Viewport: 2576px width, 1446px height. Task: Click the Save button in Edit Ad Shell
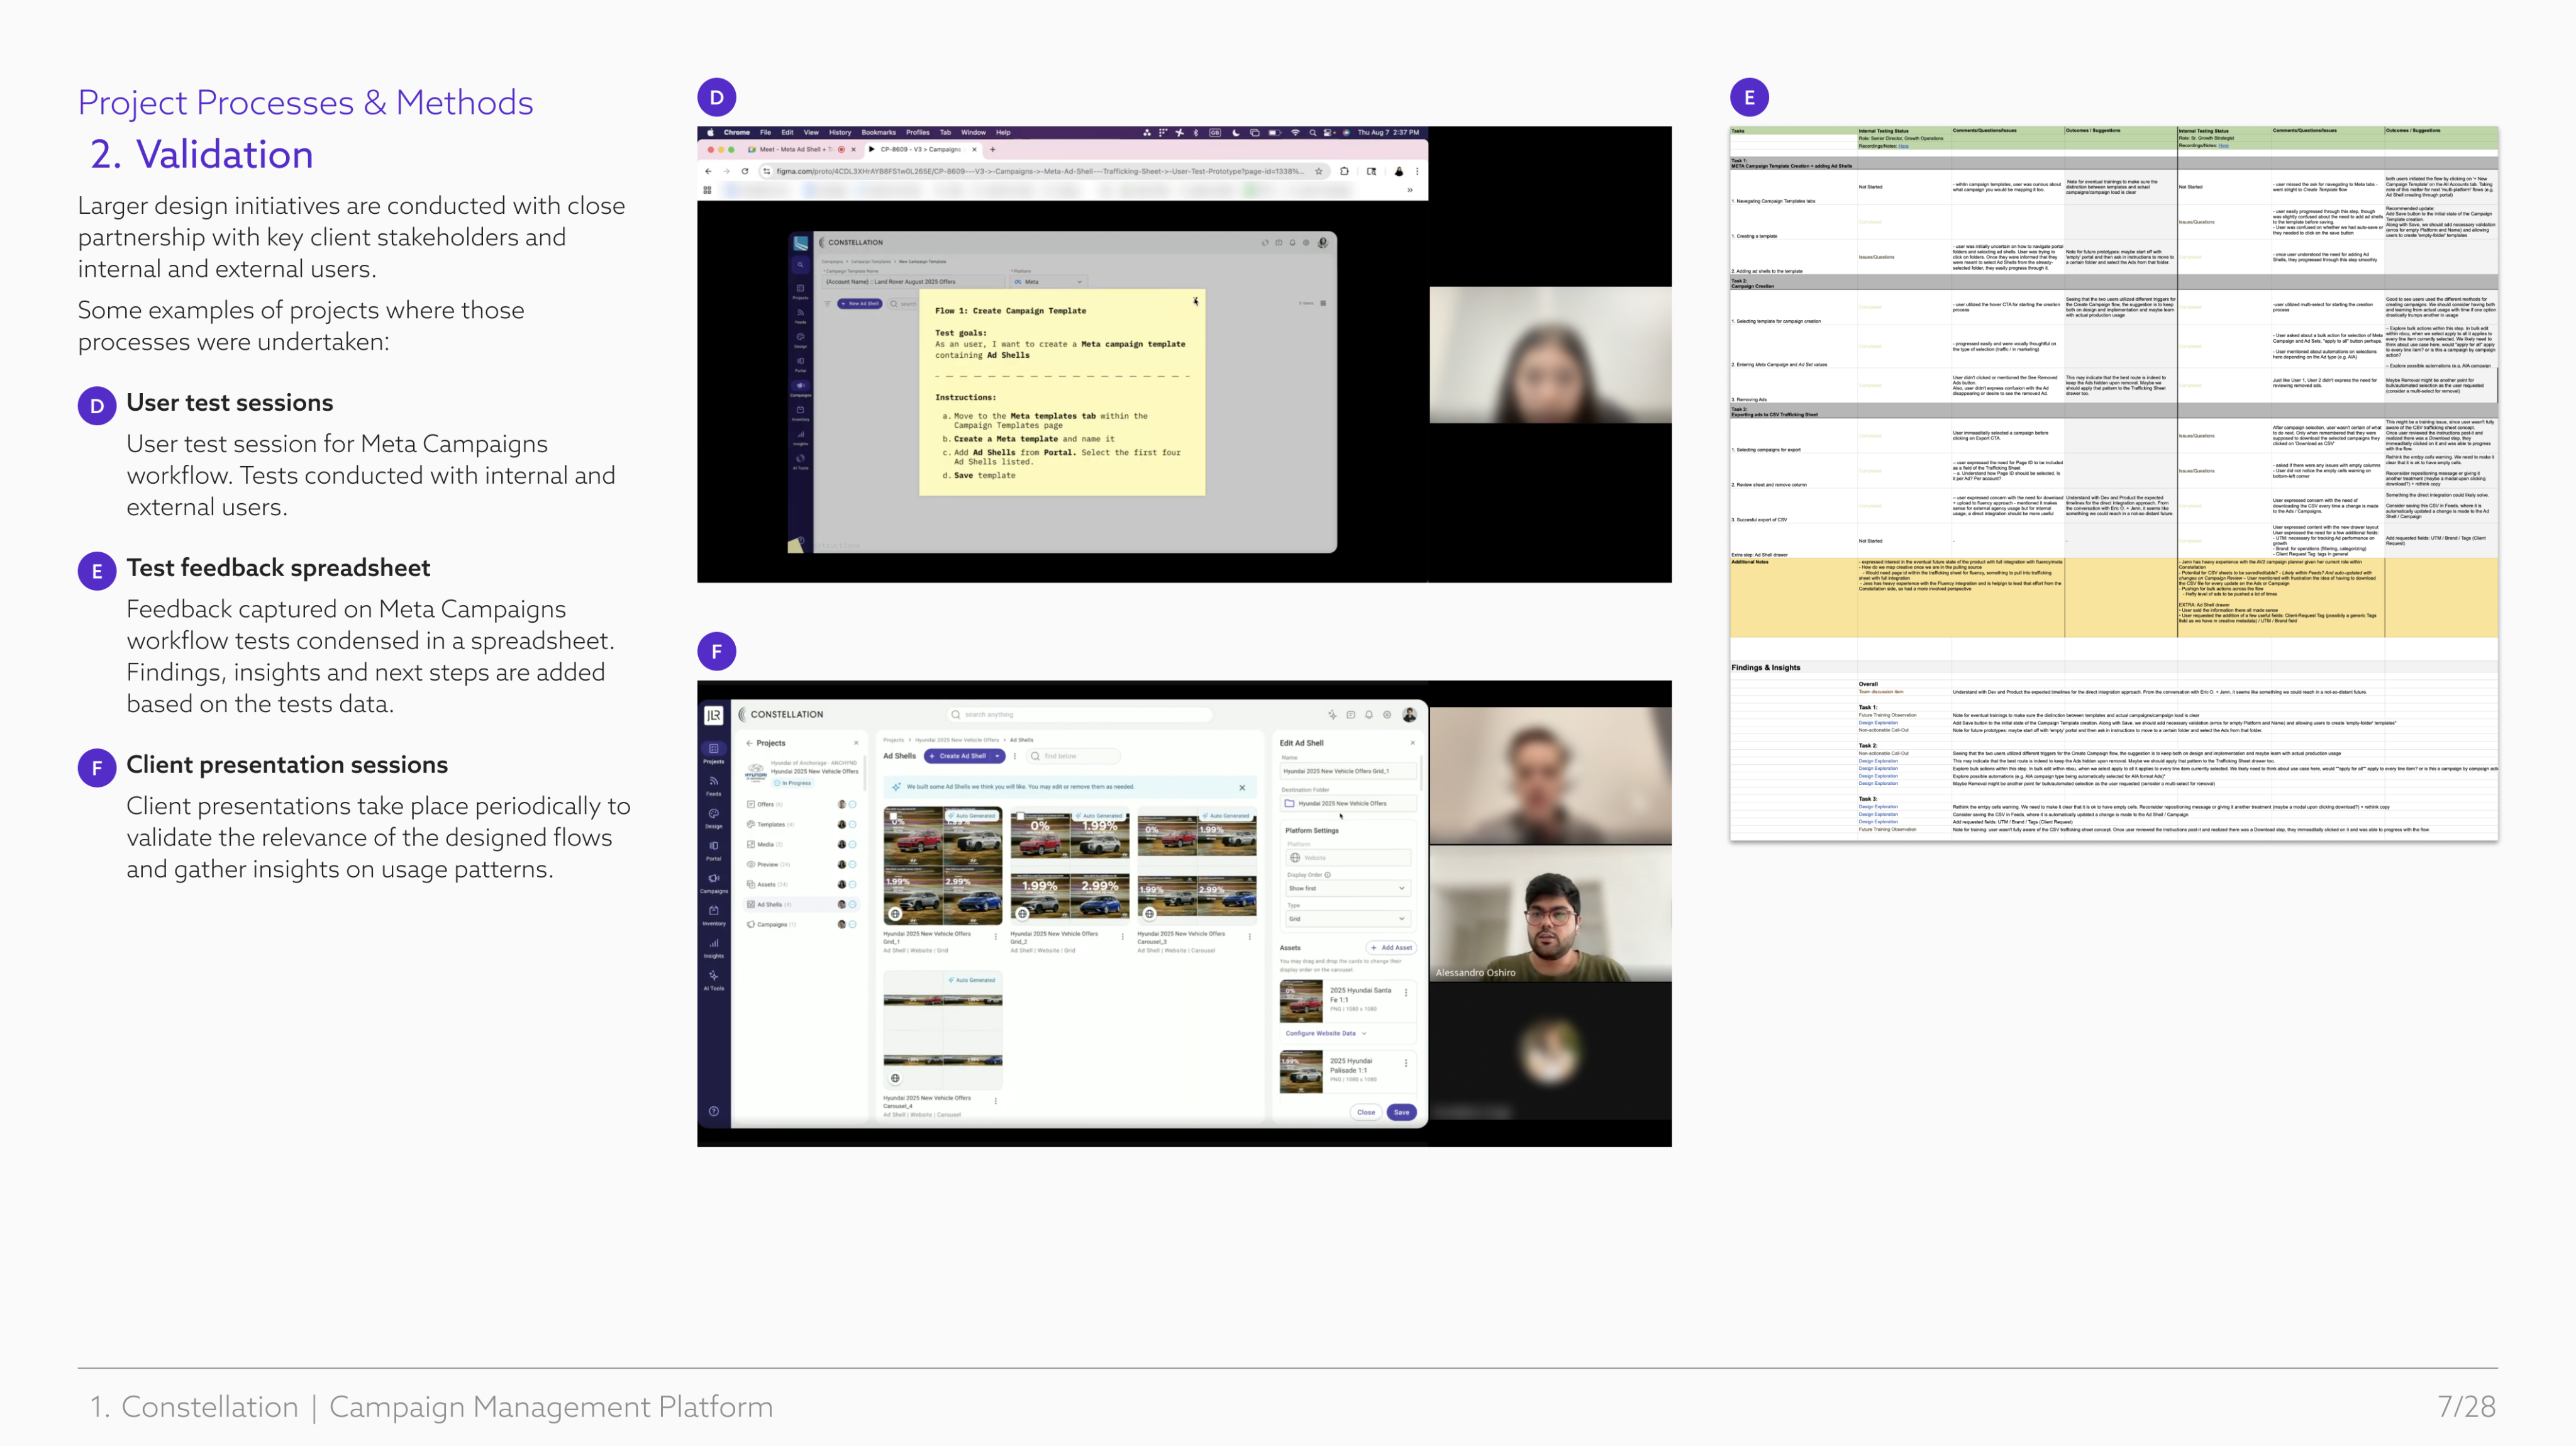pos(1401,1112)
